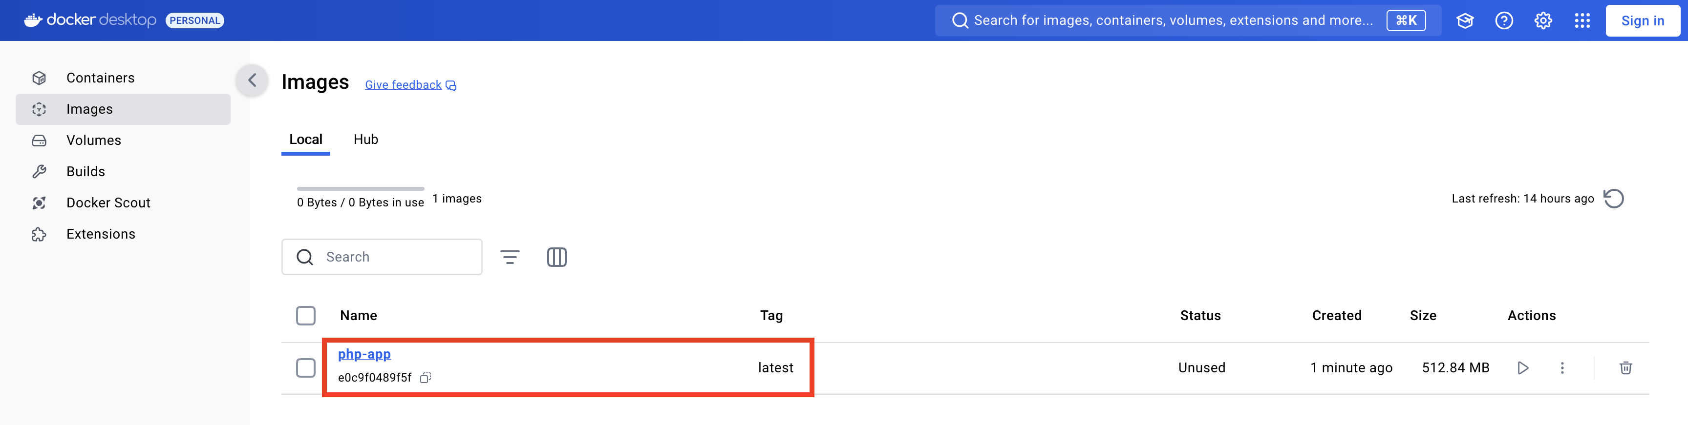Open the Learning Center graduation cap icon
Image resolution: width=1688 pixels, height=425 pixels.
(x=1465, y=21)
